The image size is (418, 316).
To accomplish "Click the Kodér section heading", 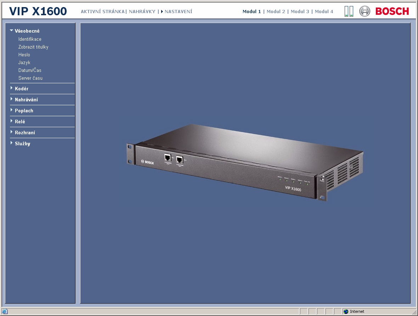I will (22, 89).
